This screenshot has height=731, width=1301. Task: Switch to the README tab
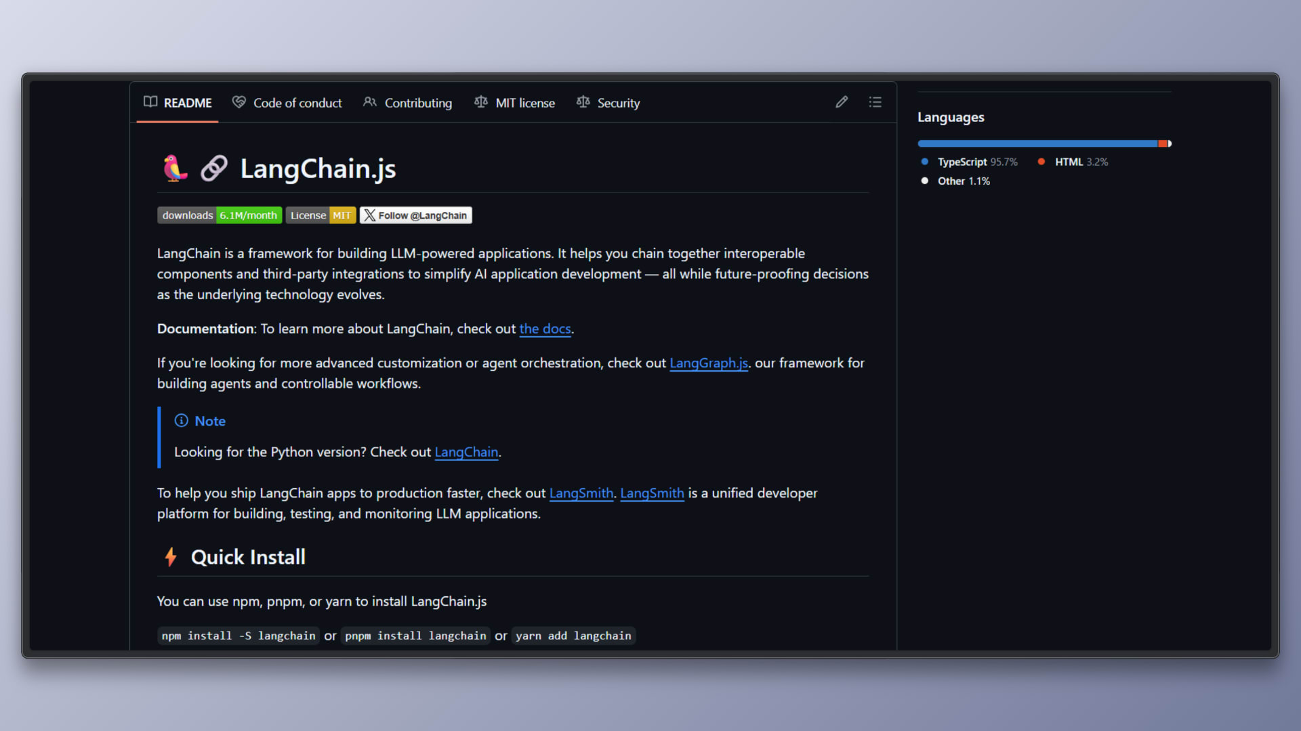[x=188, y=102]
